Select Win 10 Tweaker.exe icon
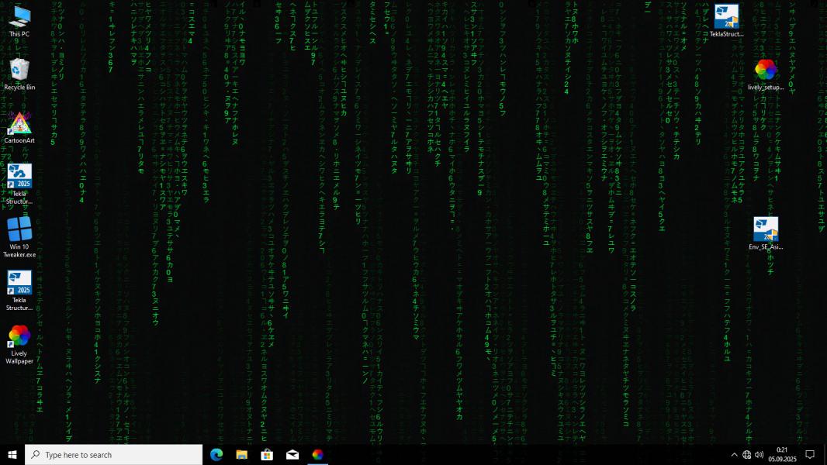The height and width of the screenshot is (465, 827). point(19,237)
